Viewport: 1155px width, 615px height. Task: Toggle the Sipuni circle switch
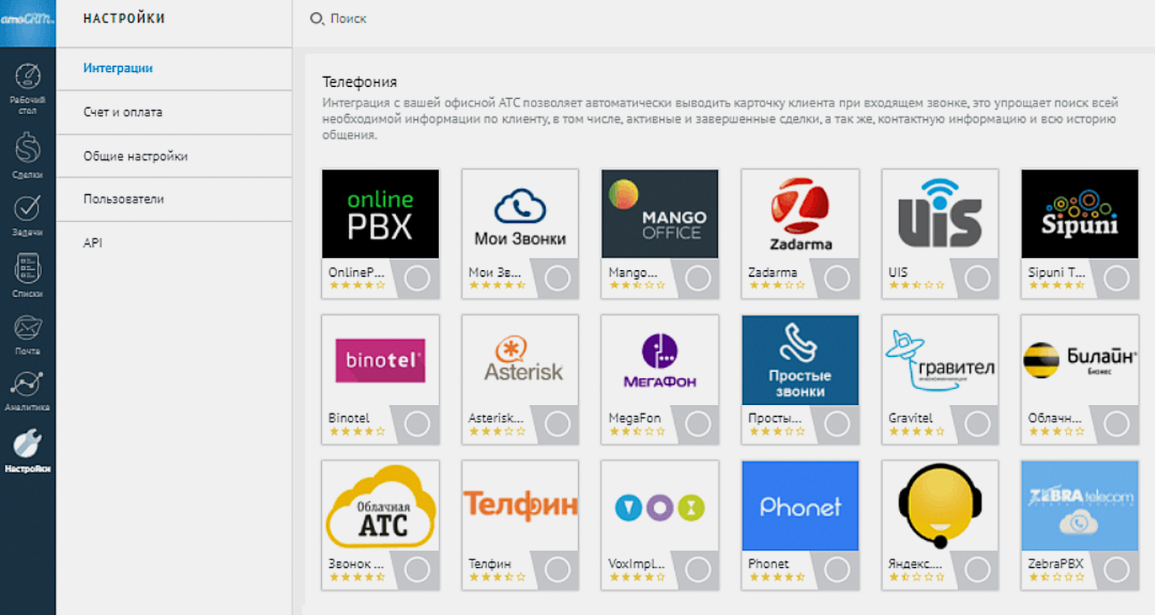tap(1117, 278)
